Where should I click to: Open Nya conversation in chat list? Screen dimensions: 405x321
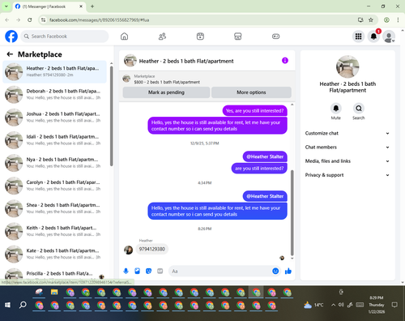54,163
